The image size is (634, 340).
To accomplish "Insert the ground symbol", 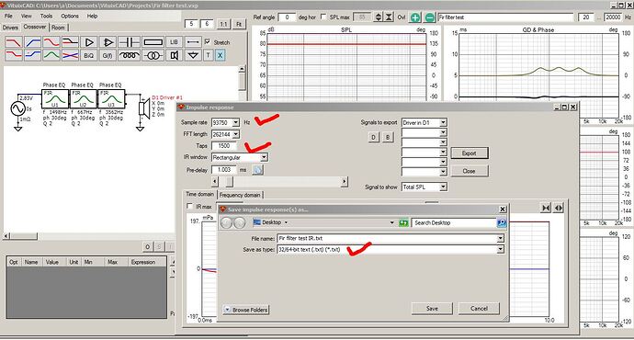I will pos(193,55).
